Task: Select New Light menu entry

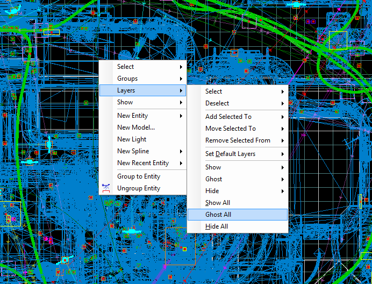Action: (x=131, y=139)
